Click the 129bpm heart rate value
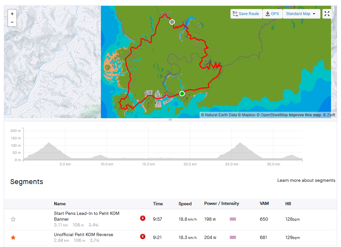The image size is (341, 247). (292, 237)
